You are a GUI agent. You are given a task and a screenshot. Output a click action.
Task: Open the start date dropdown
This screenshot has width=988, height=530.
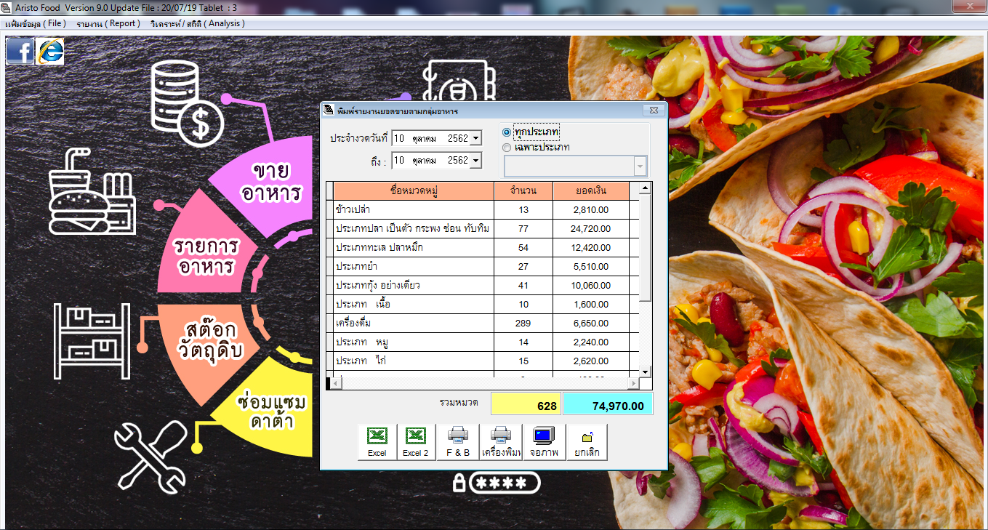(475, 138)
